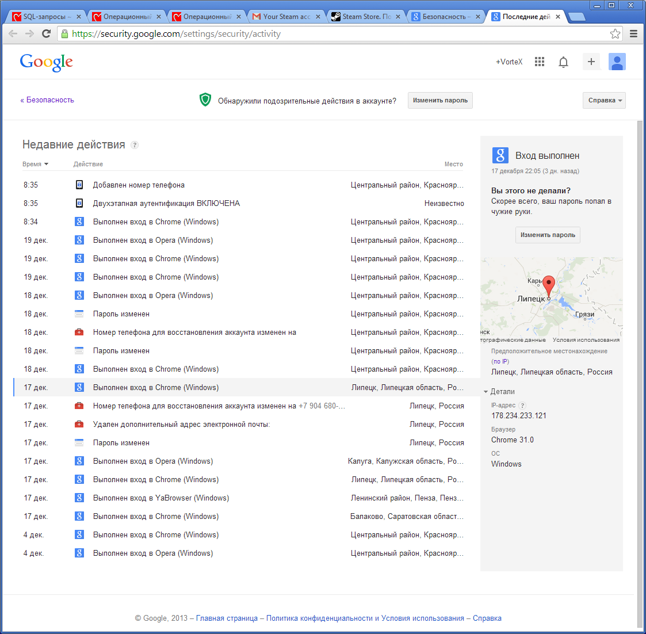This screenshot has height=634, width=646.
Task: Open the account profile avatar
Action: coord(617,62)
